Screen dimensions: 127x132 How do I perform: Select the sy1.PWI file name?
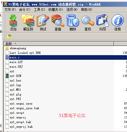[x=15, y=99]
